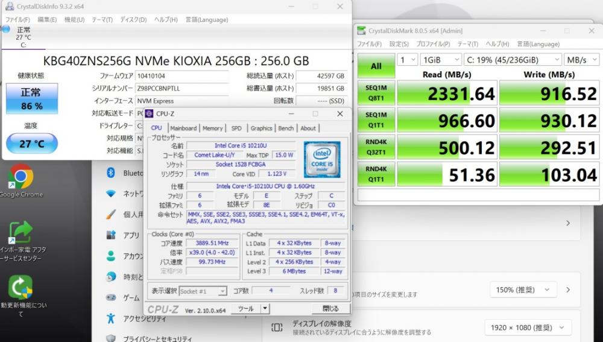This screenshot has height=342, width=603.
Task: Switch to the About tab in CPU-Z
Action: [x=308, y=128]
